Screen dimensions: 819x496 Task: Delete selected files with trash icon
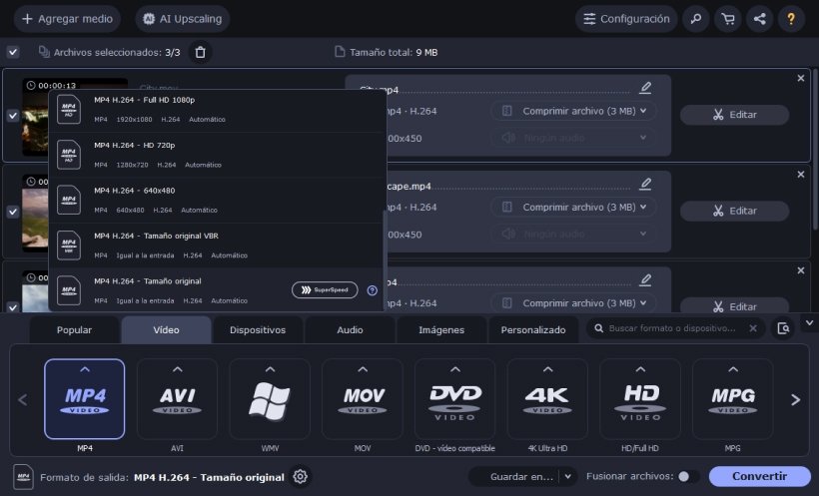[x=200, y=52]
